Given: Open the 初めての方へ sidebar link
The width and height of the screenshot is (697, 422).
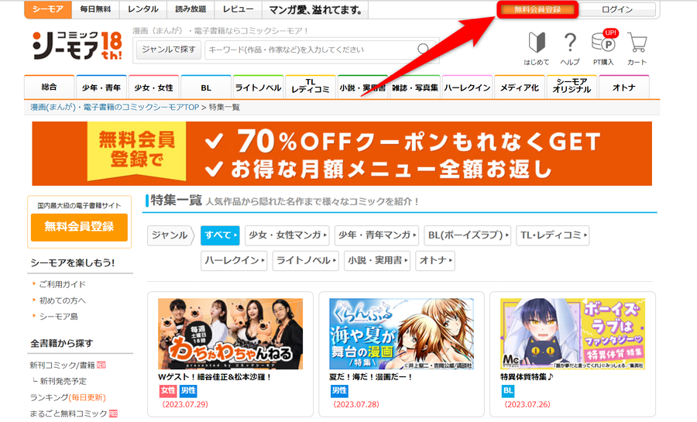Looking at the screenshot, I should [62, 300].
